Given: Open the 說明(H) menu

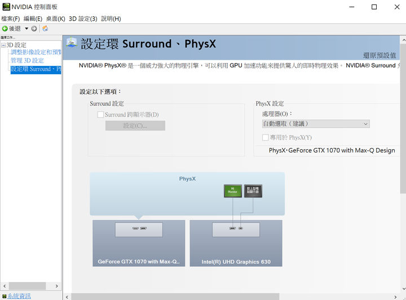Looking at the screenshot, I should 111,19.
